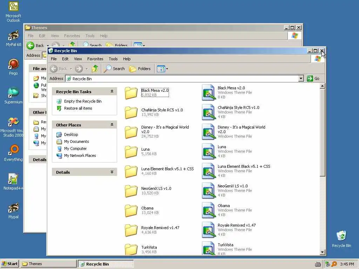This screenshot has width=359, height=269.
Task: Go to Desktop in Other Places
Action: coord(71,134)
